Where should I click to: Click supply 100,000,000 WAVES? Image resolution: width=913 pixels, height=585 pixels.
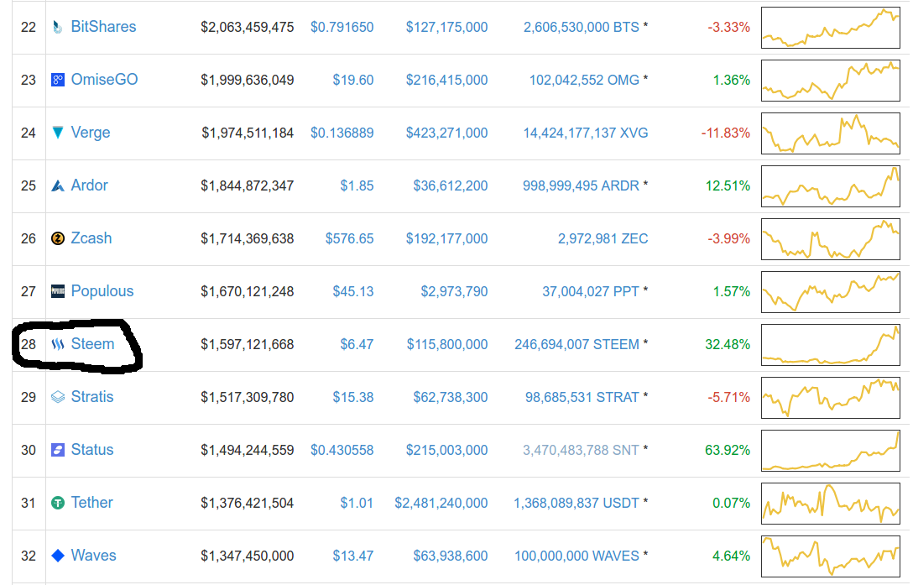tap(577, 556)
